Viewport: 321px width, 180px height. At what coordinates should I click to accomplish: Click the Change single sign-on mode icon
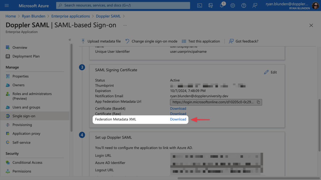tap(127, 41)
